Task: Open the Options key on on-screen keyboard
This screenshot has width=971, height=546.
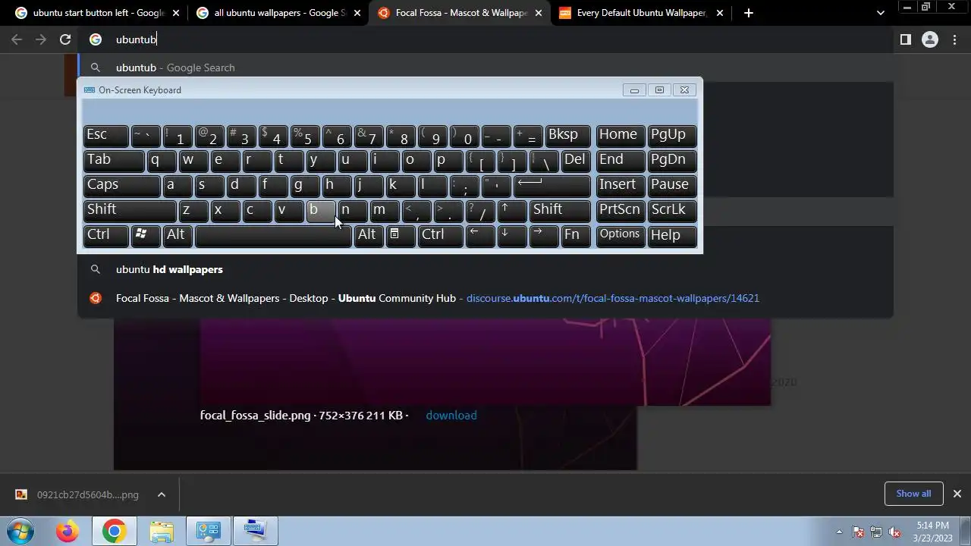Action: (621, 235)
